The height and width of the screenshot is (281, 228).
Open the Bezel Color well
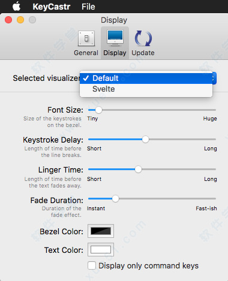coord(101,231)
